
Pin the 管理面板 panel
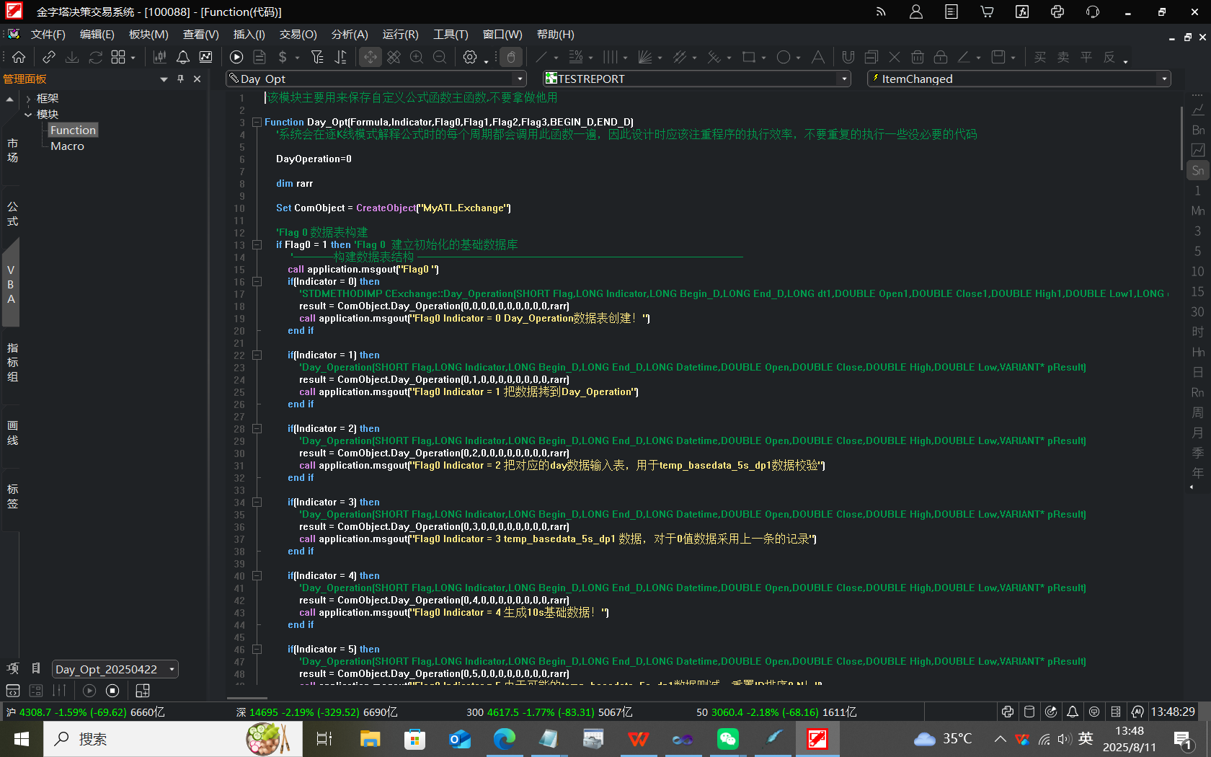[180, 79]
